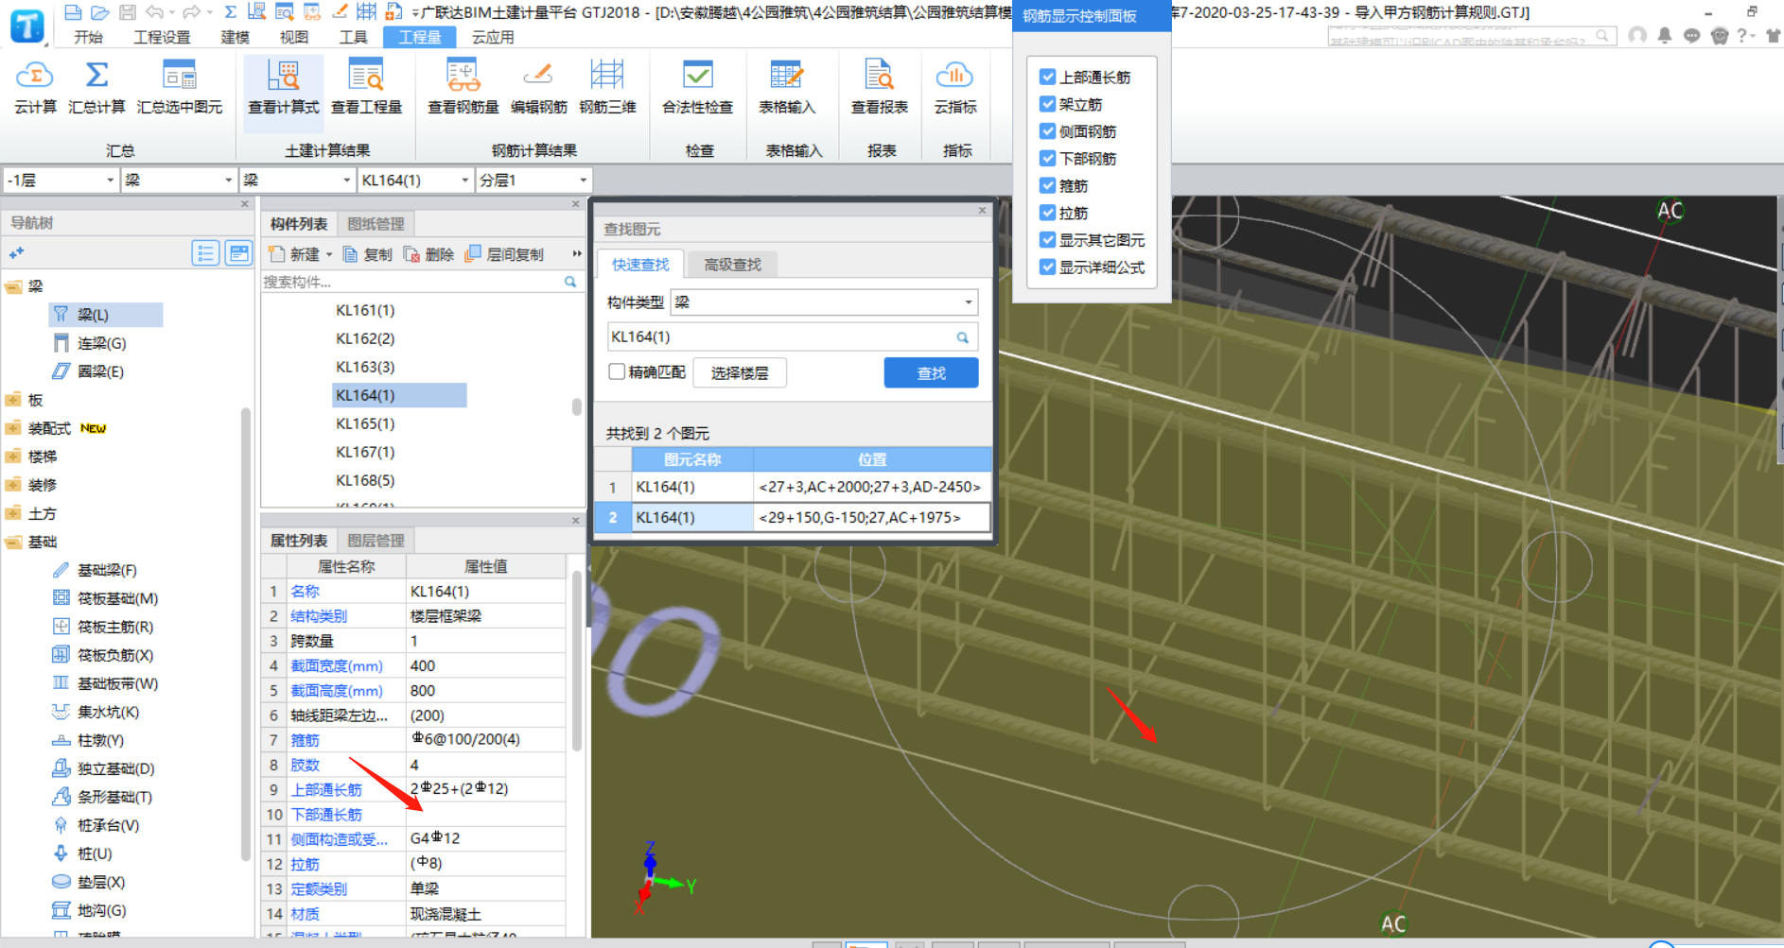Screen dimensions: 1784x948
Task: Click the 搜索构件 search field
Action: 411,282
